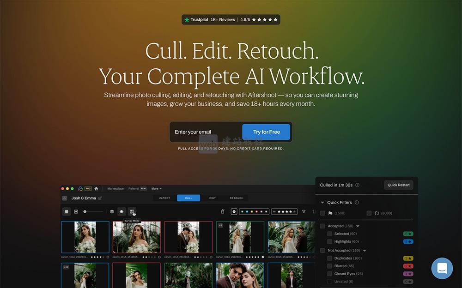Activate the Survey Mode icon

[132, 211]
